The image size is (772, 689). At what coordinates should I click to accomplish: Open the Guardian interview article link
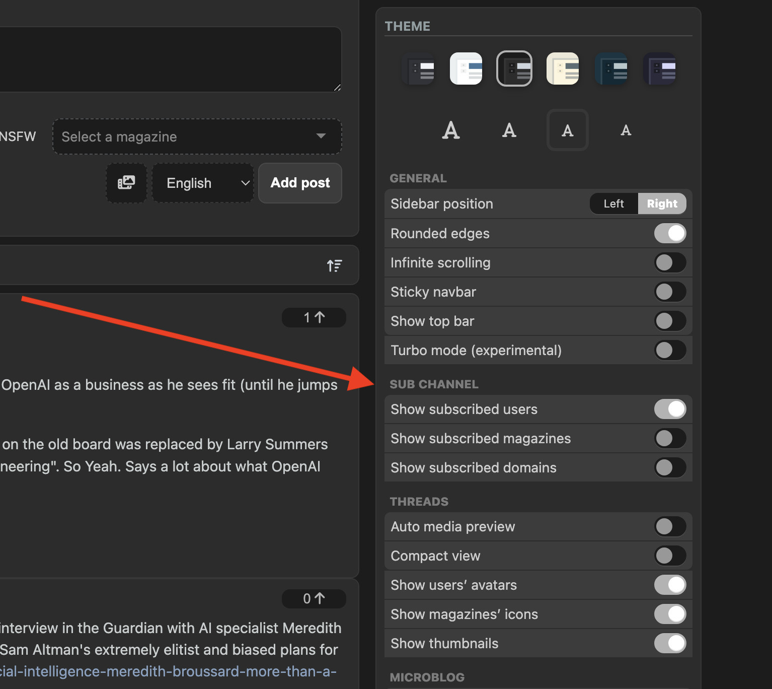coord(168,671)
